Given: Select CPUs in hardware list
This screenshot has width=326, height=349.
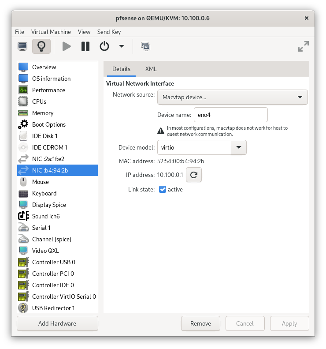Looking at the screenshot, I should tap(58, 101).
